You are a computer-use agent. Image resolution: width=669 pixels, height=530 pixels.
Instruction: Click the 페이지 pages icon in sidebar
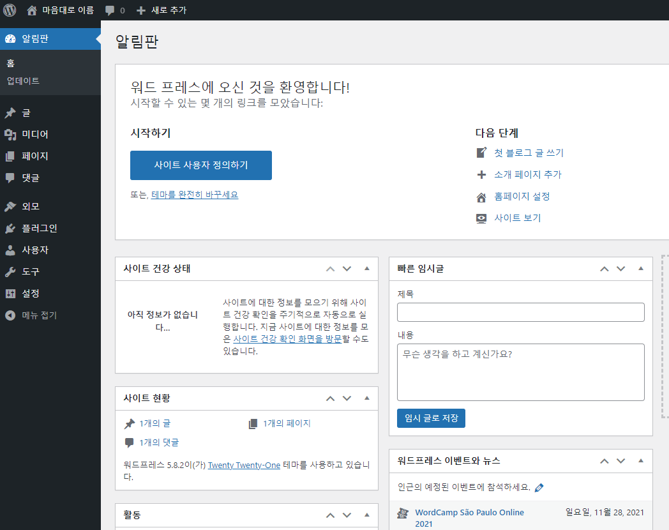[10, 156]
